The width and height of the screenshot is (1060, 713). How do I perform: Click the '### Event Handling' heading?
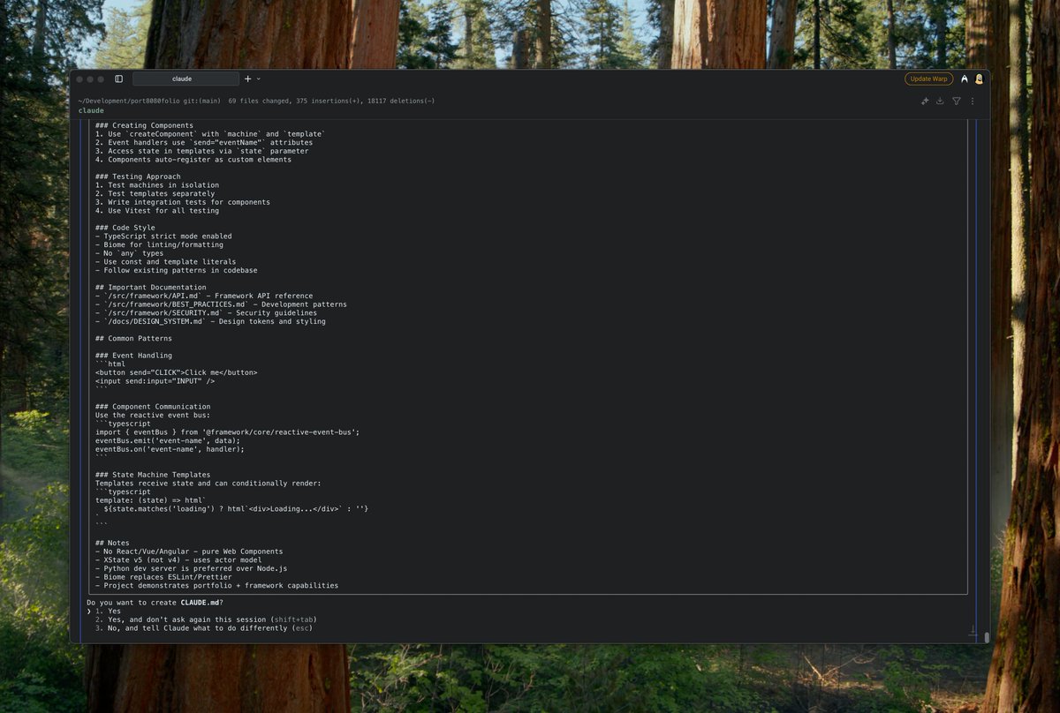(135, 356)
